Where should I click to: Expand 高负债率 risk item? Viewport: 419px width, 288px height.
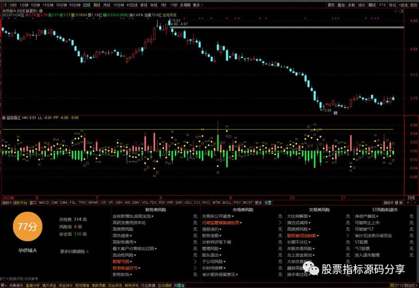tap(122, 236)
